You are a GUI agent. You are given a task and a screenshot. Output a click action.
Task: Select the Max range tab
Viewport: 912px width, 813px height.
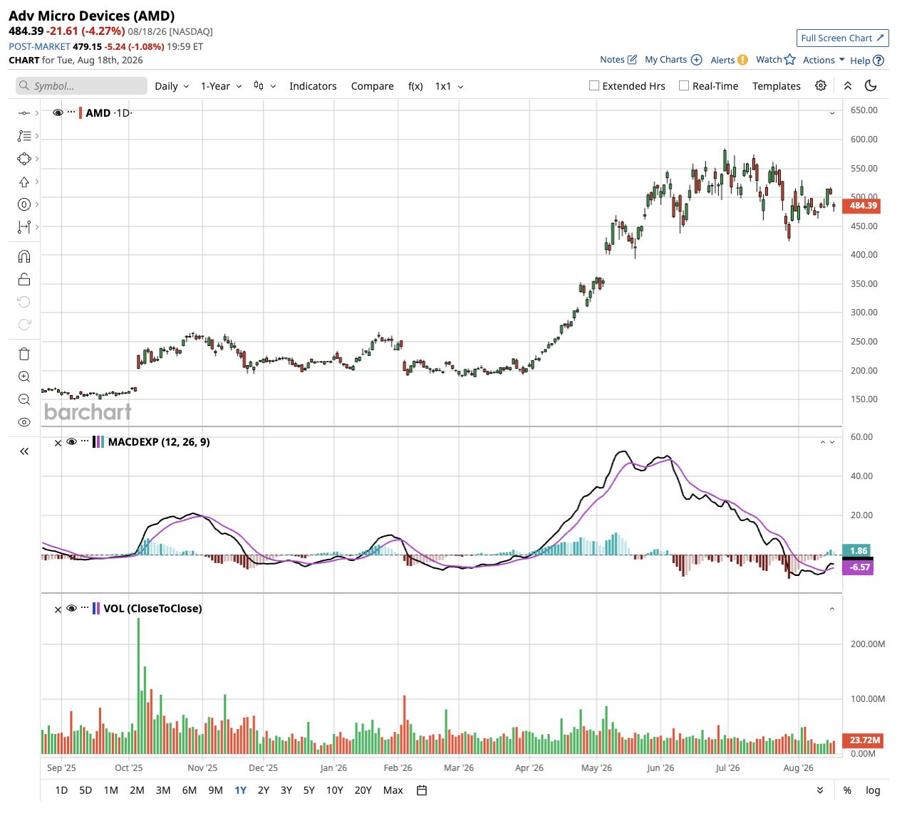click(x=393, y=790)
